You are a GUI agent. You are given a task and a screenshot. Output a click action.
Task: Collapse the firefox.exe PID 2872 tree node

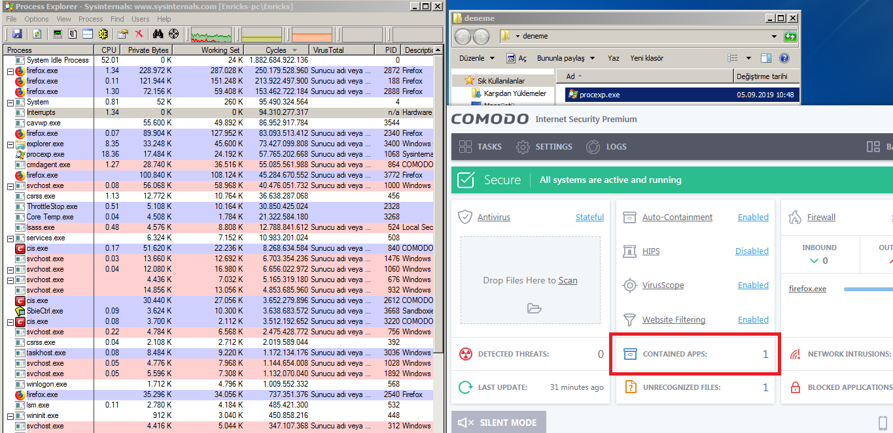[10, 71]
